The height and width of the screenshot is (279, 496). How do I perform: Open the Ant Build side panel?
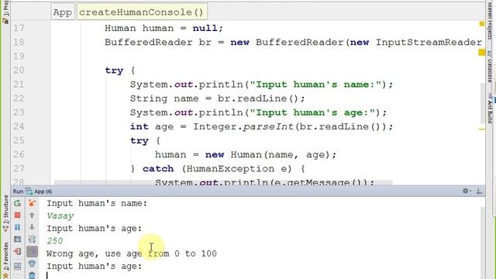coord(490,109)
